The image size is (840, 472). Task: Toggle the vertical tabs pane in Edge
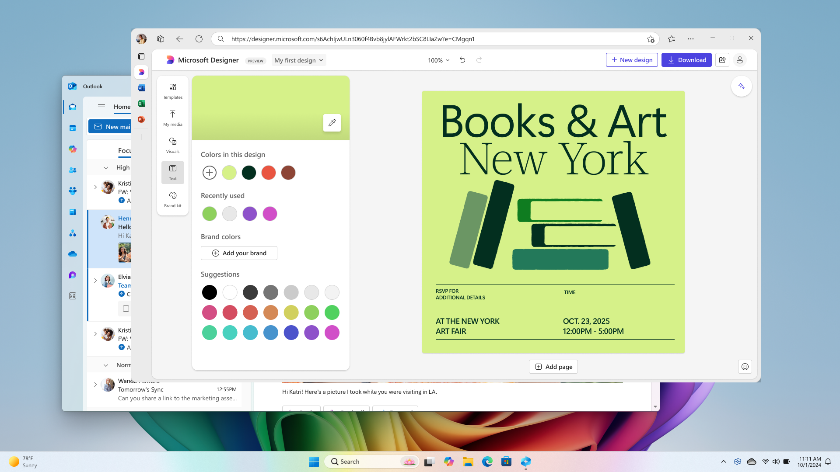141,56
